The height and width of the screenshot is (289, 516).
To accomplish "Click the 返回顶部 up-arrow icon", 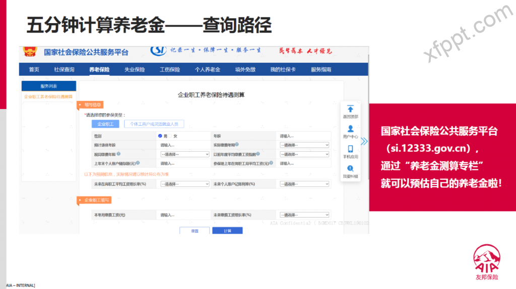I will (x=351, y=109).
